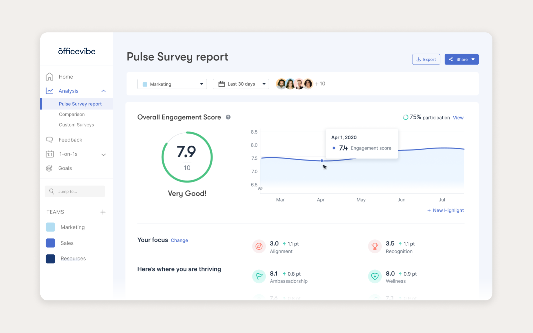Open the Marketing team dropdown

pyautogui.click(x=172, y=84)
